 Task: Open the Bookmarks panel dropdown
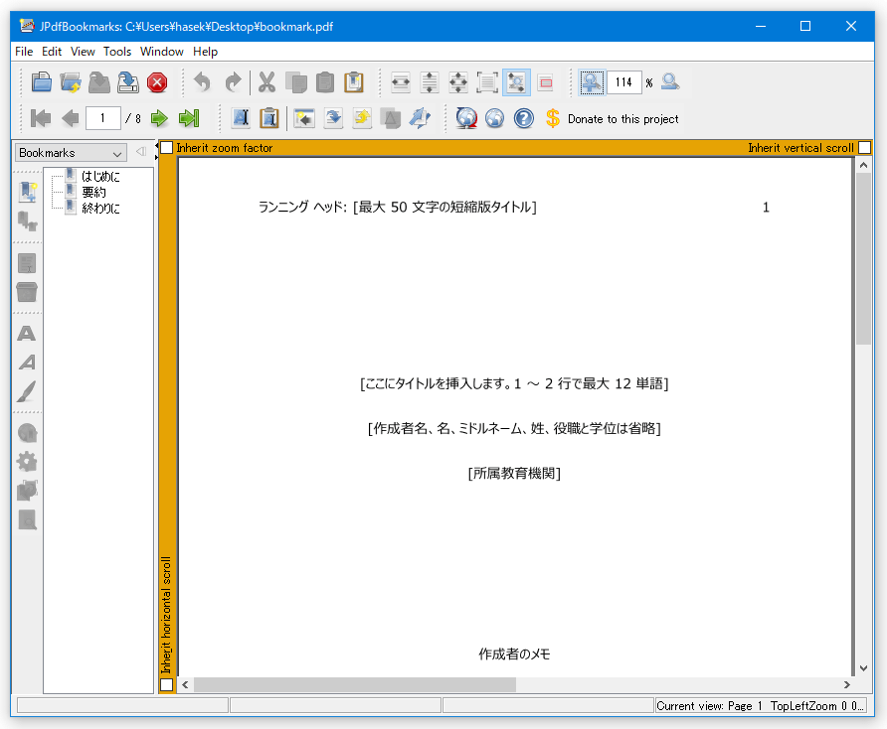(71, 153)
